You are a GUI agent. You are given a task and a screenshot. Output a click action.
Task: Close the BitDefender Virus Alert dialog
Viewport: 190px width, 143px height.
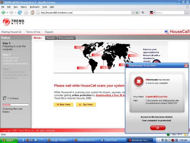pos(186,66)
